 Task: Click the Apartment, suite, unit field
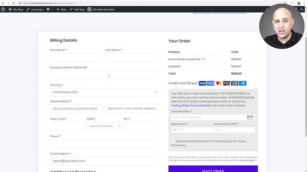click(131, 108)
